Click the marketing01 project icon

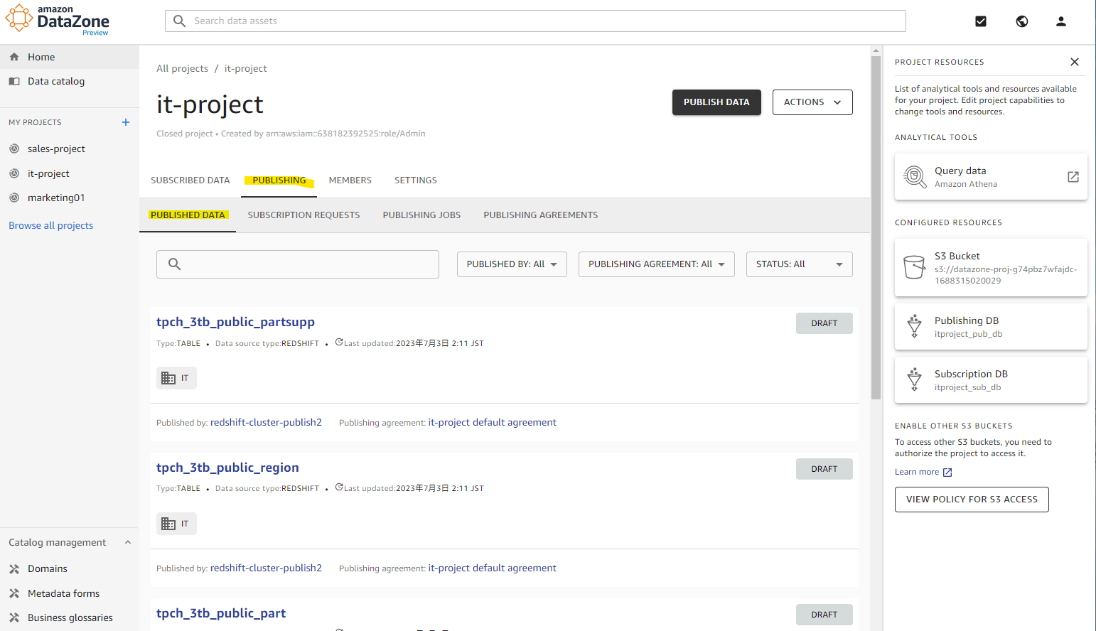[14, 198]
